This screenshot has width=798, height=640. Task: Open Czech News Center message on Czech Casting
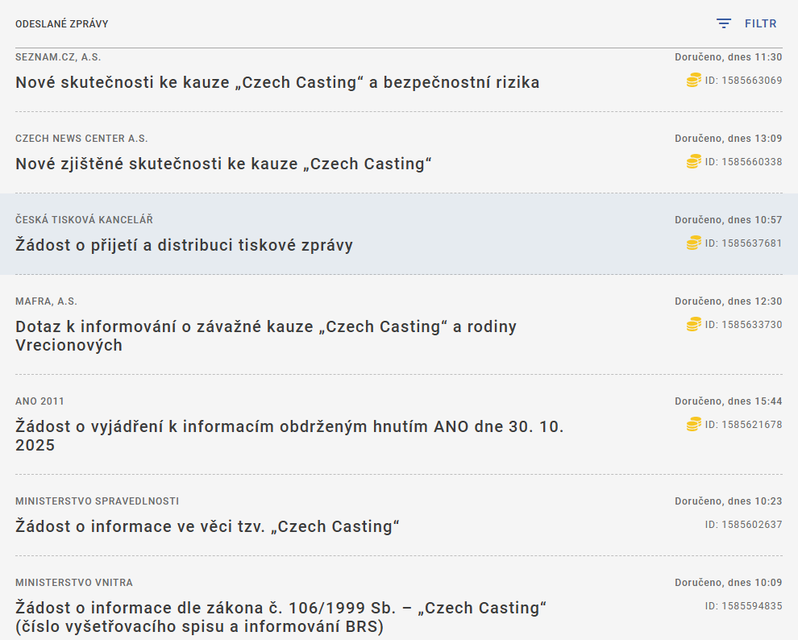223,164
